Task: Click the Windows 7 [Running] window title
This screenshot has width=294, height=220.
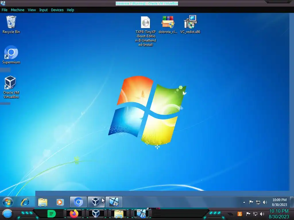Action: pyautogui.click(x=147, y=3)
